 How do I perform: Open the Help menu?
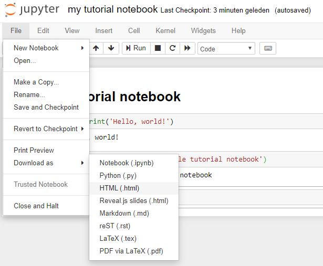[238, 30]
